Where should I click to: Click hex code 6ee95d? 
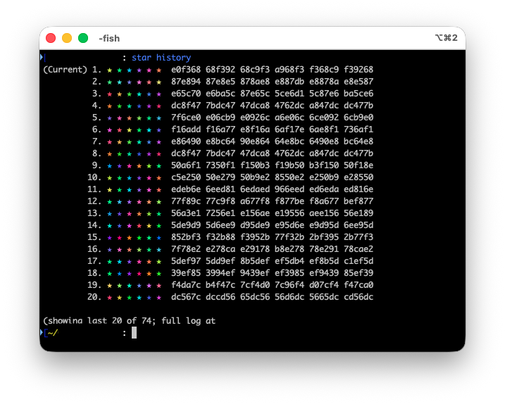(359, 225)
